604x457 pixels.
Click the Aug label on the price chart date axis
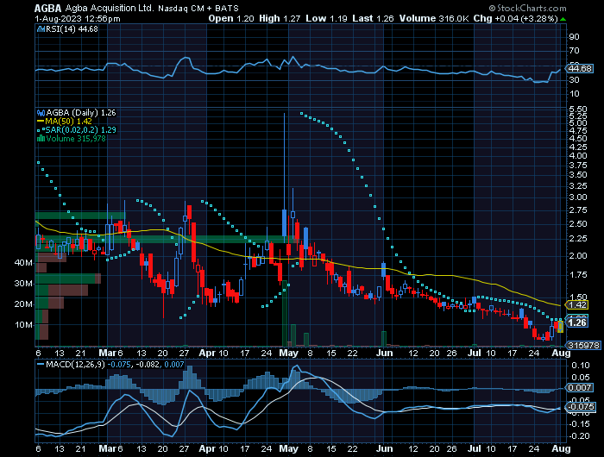pos(561,353)
